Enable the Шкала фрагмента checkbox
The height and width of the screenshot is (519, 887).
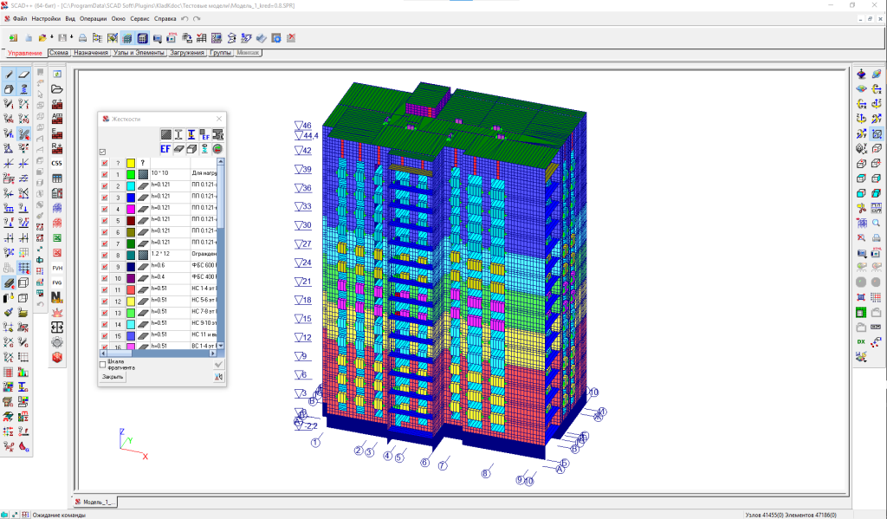tap(103, 365)
